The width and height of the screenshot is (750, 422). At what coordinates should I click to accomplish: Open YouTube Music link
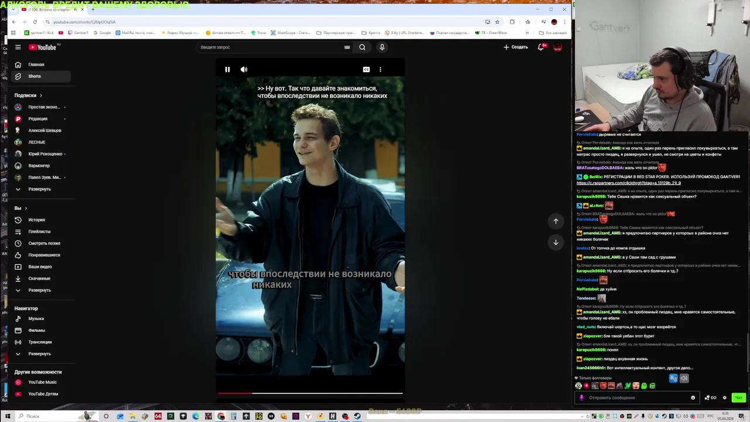[x=41, y=382]
